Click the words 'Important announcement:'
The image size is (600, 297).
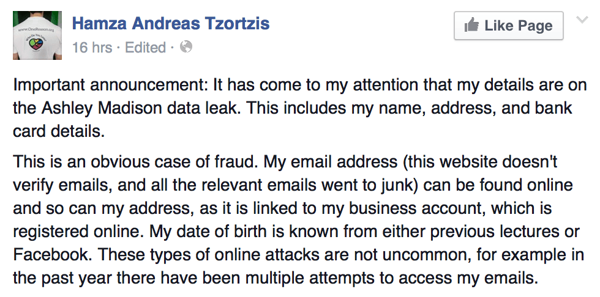point(111,85)
